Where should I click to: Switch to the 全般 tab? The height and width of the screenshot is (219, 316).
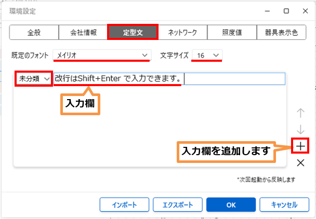34,32
